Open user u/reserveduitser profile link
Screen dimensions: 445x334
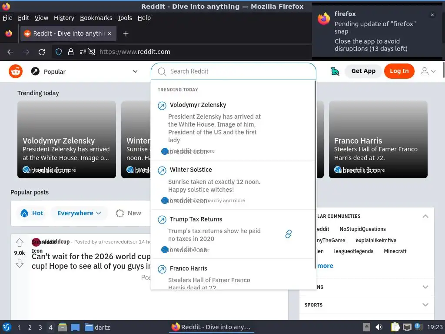point(117,242)
